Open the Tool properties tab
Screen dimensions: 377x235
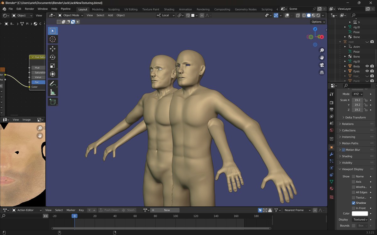click(331, 94)
